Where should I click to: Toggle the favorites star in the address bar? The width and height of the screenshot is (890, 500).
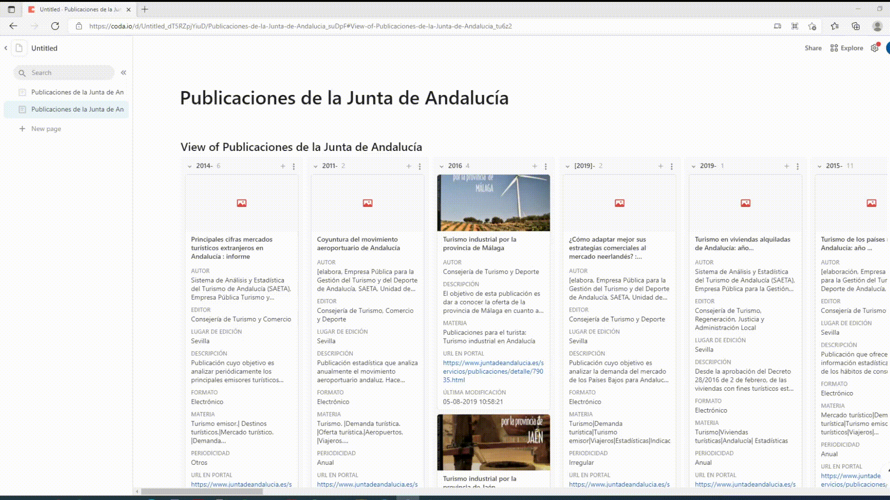pos(813,26)
